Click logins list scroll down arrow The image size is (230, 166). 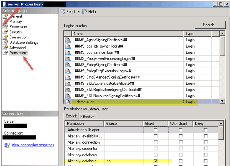222,101
